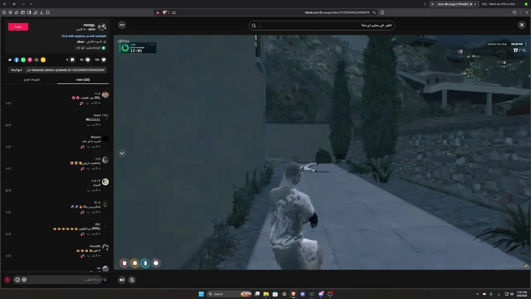Open a new browser tab with plus button

point(425,4)
